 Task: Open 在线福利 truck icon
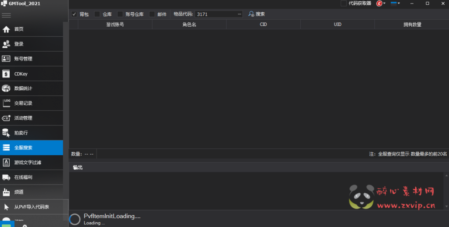pyautogui.click(x=6, y=177)
